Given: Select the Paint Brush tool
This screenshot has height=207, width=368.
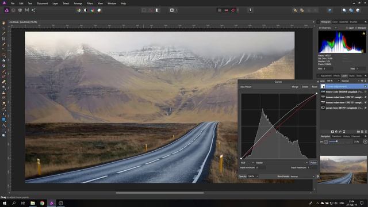Looking at the screenshot, I should tap(3, 71).
